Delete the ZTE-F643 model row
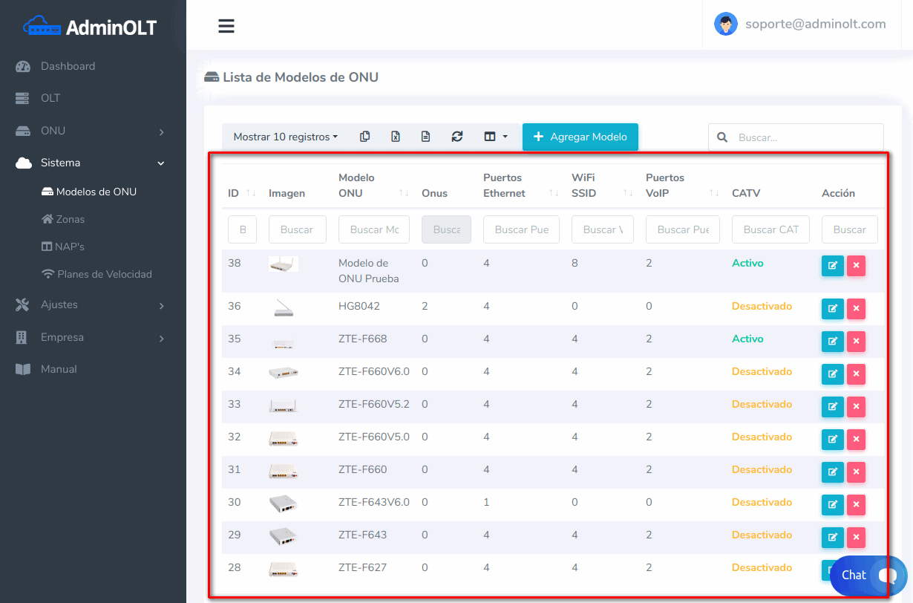The image size is (913, 603). point(856,537)
